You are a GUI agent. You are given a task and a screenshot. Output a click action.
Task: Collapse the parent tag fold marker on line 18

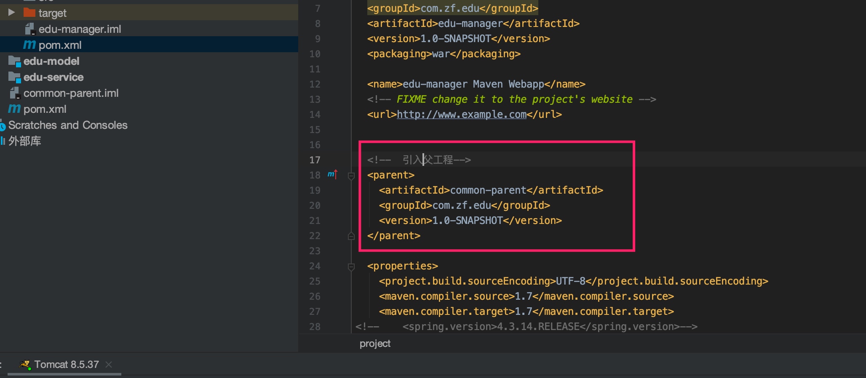tap(351, 176)
